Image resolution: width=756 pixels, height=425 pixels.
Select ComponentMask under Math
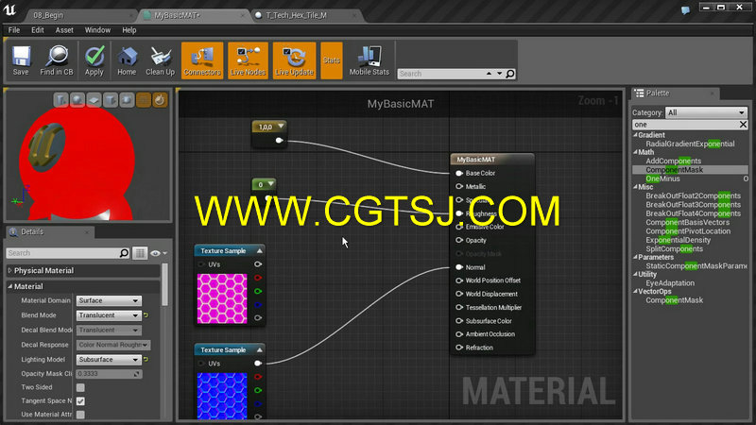[x=674, y=170]
